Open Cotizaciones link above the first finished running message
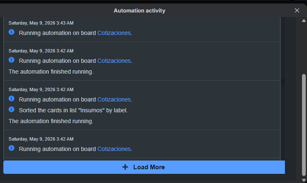The image size is (307, 183). point(114,61)
